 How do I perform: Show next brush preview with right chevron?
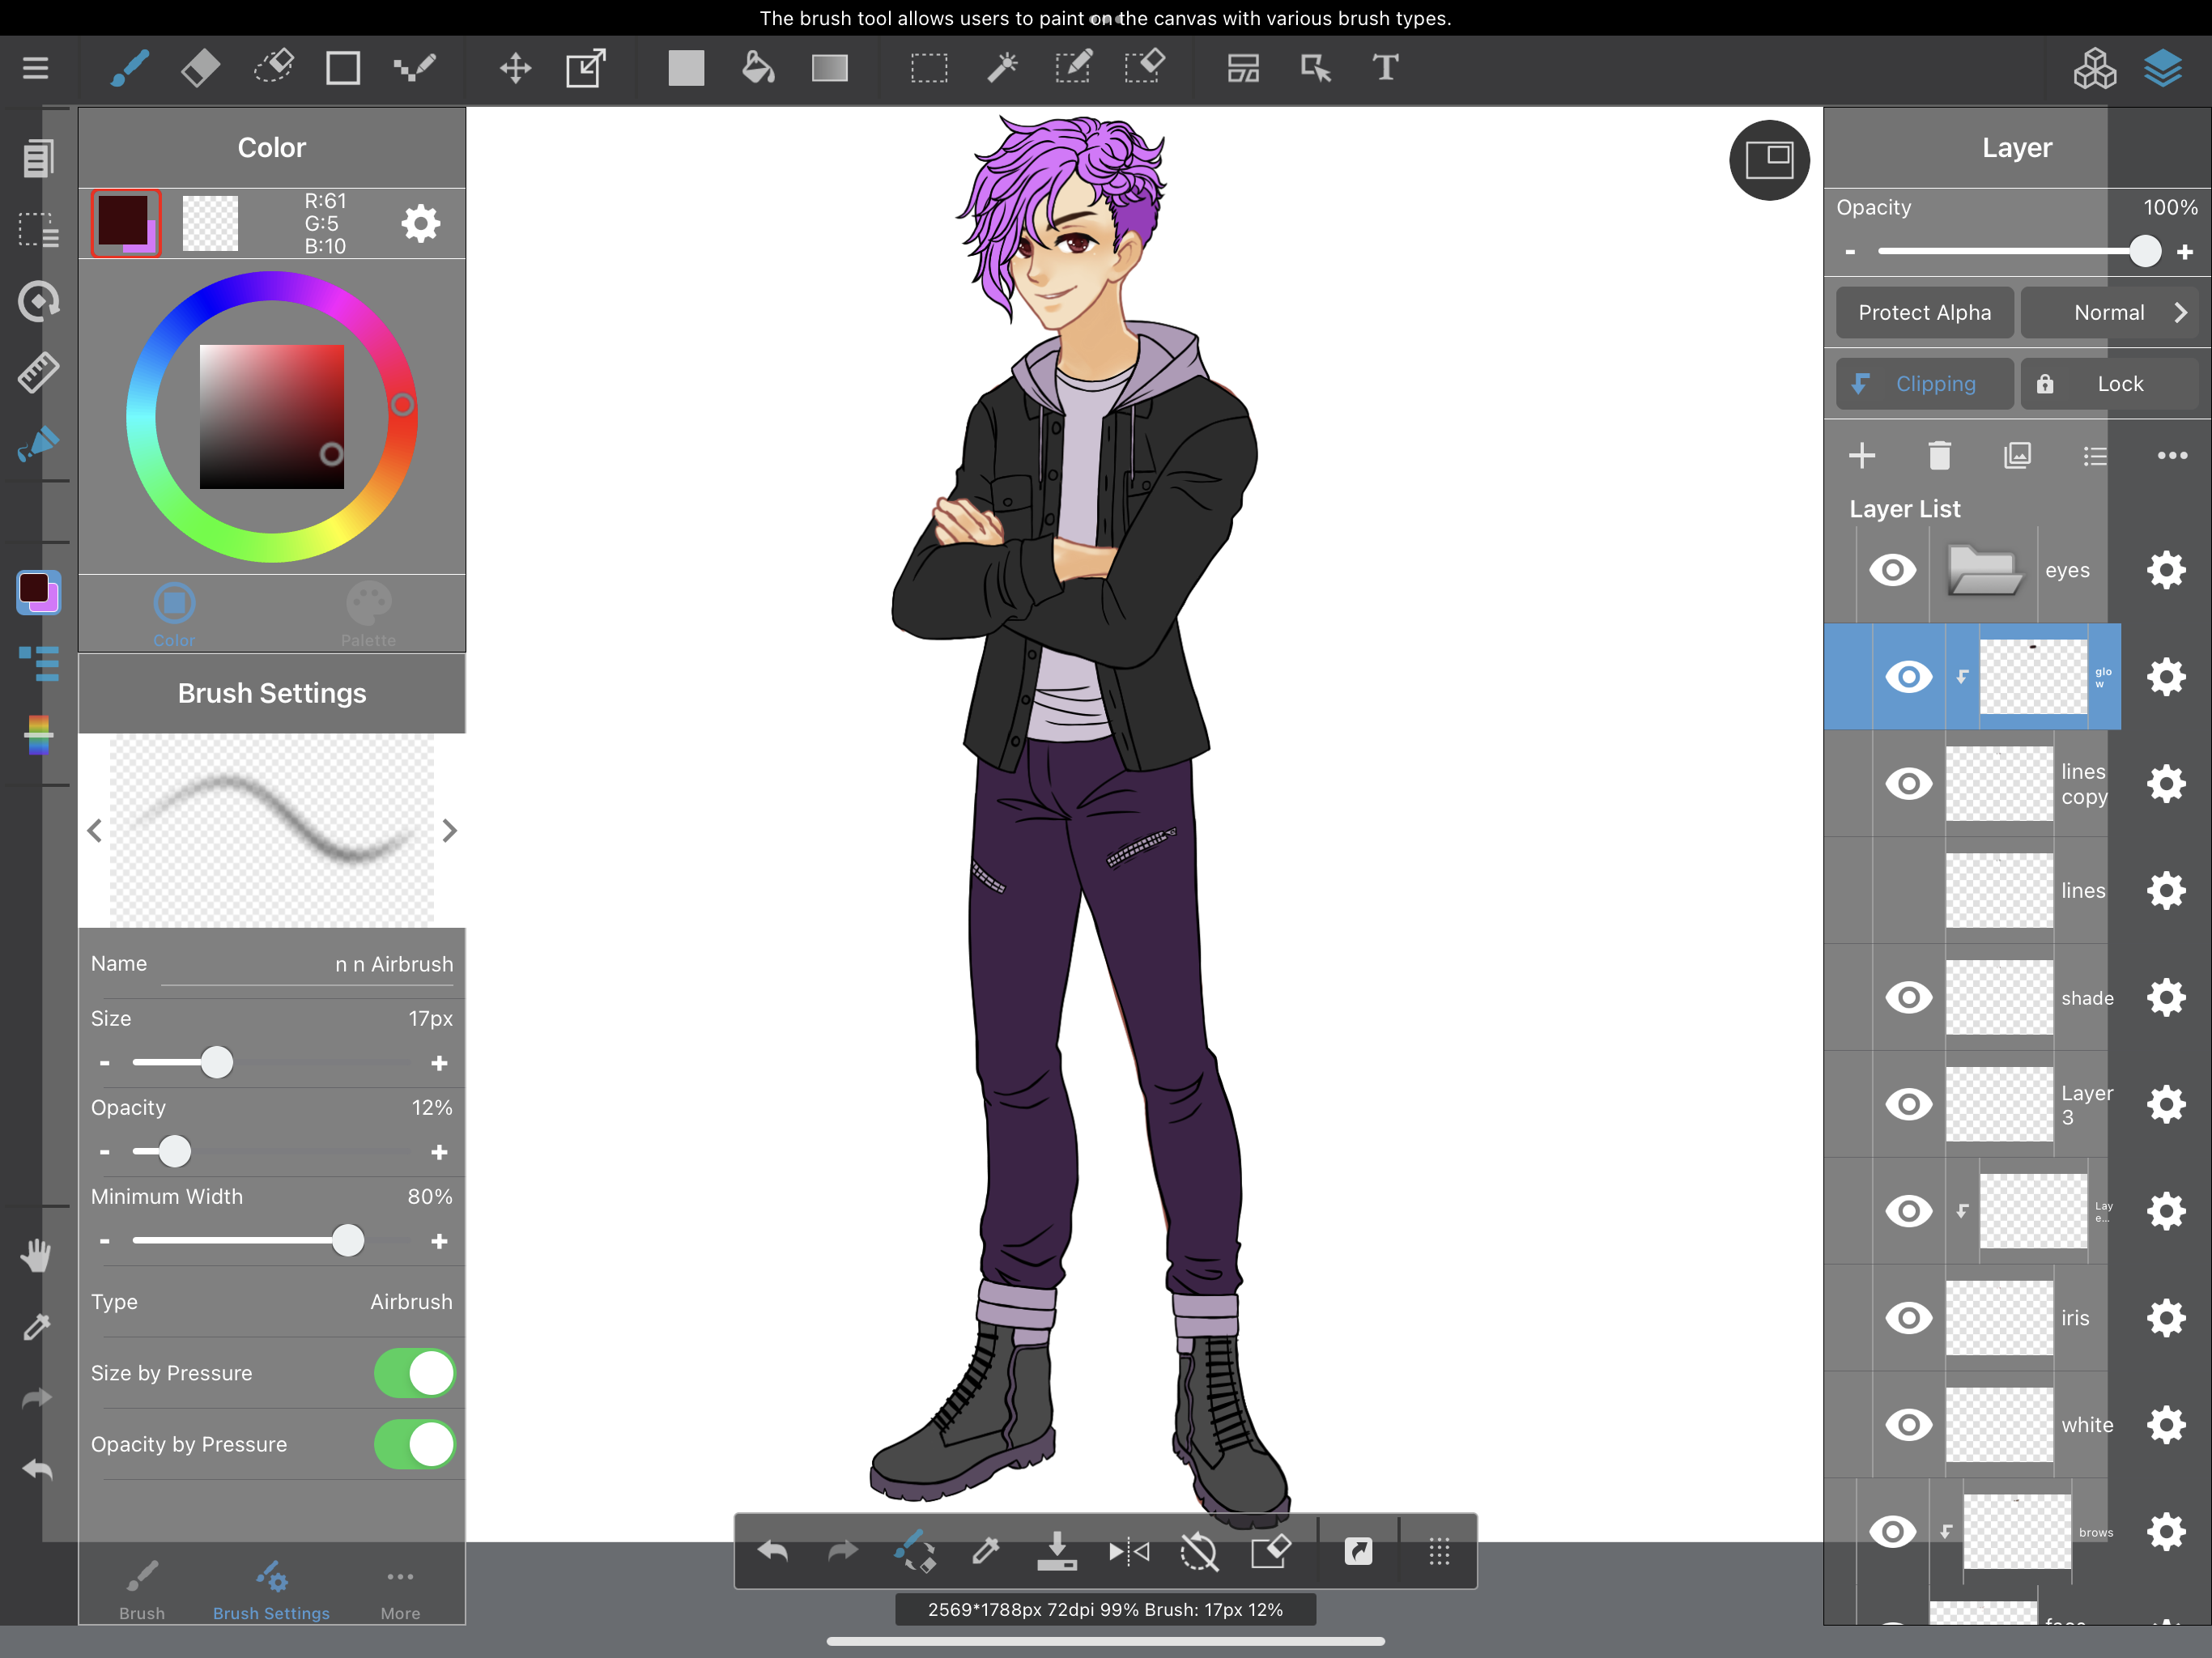pyautogui.click(x=450, y=830)
